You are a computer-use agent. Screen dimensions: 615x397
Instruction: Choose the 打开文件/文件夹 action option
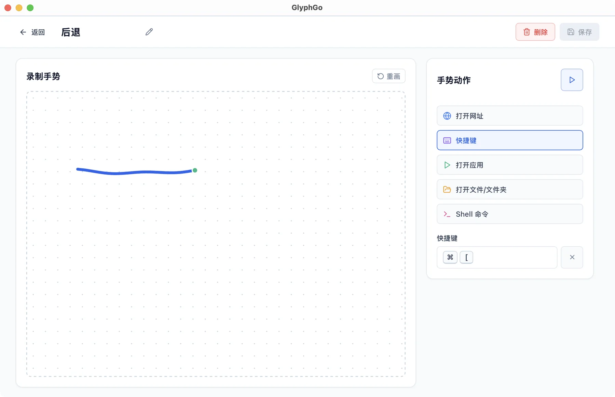[x=510, y=190]
